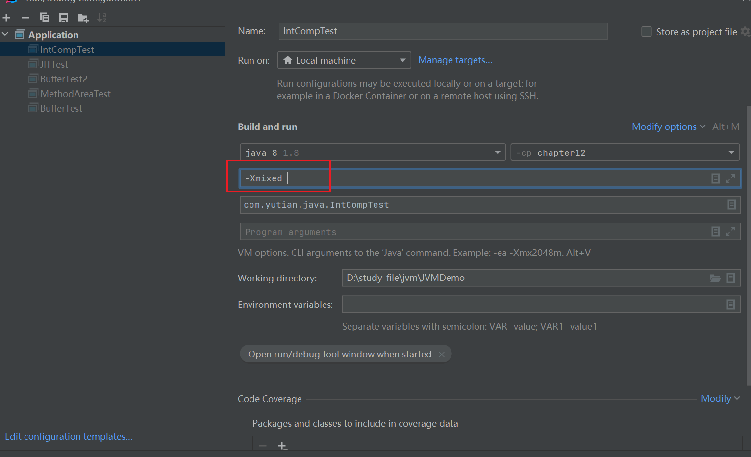Click the Manage targets link

click(455, 60)
